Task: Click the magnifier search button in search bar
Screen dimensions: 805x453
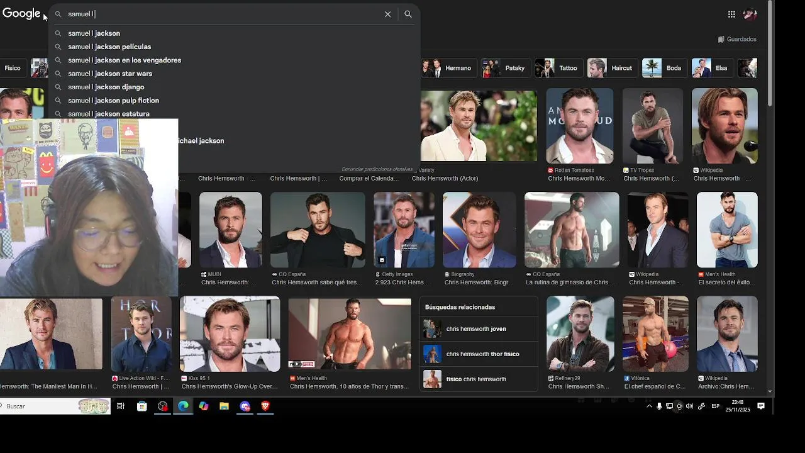Action: (408, 14)
